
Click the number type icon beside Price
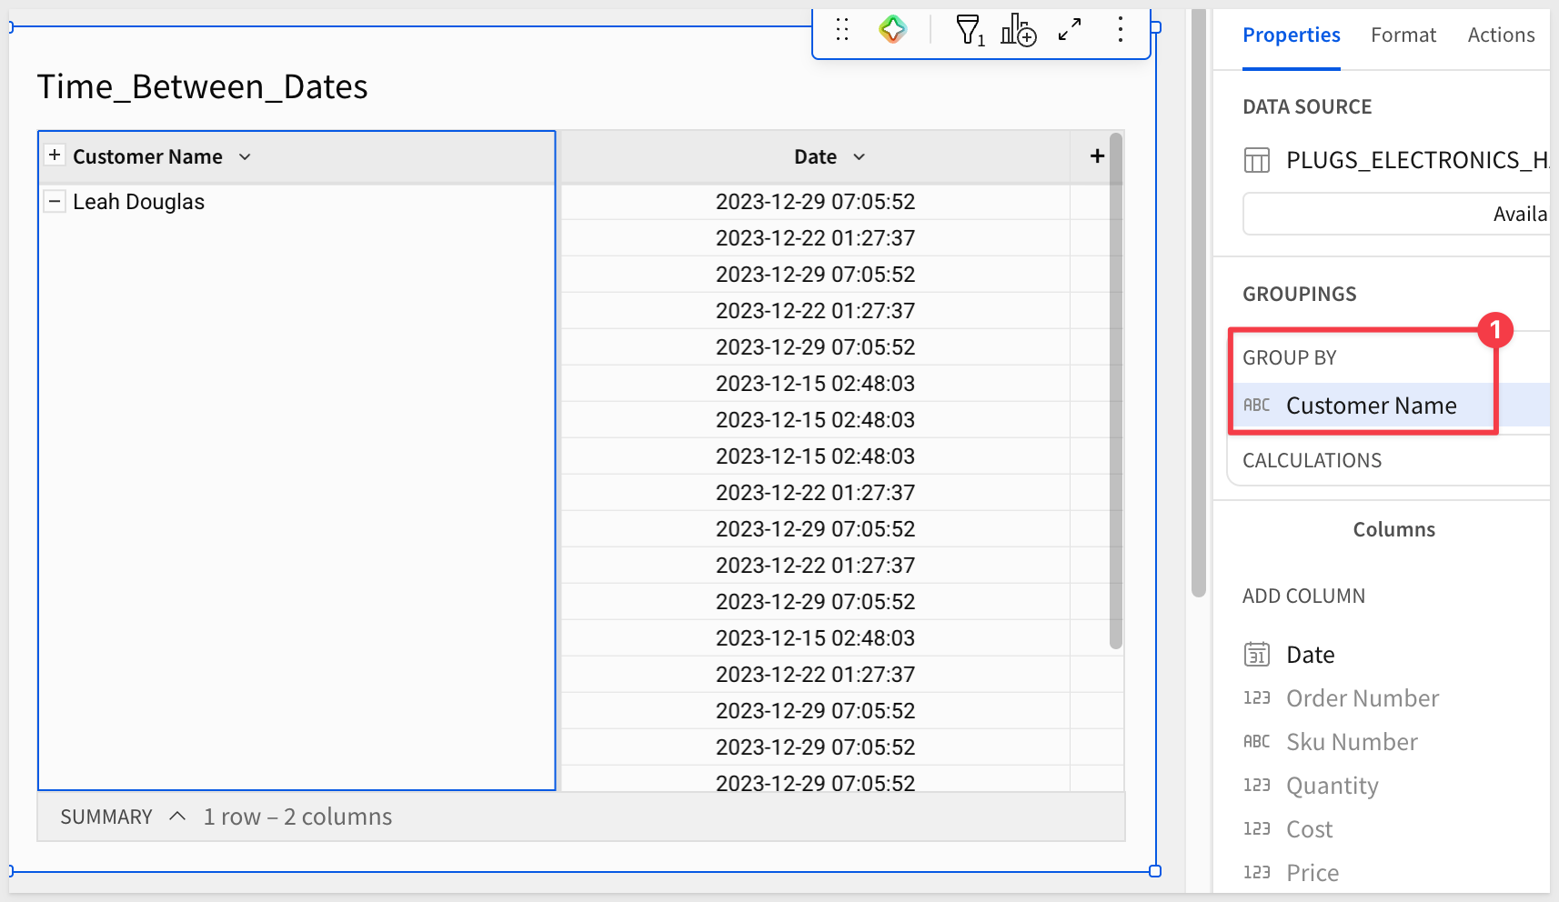(1257, 873)
